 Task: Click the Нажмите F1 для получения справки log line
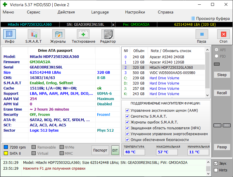(x=54, y=169)
